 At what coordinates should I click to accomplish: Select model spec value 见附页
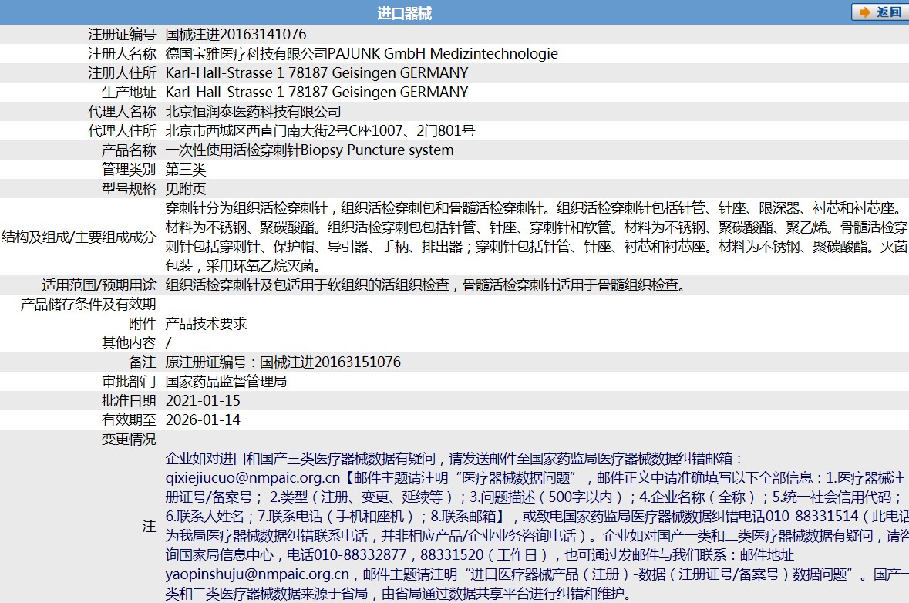[x=186, y=188]
